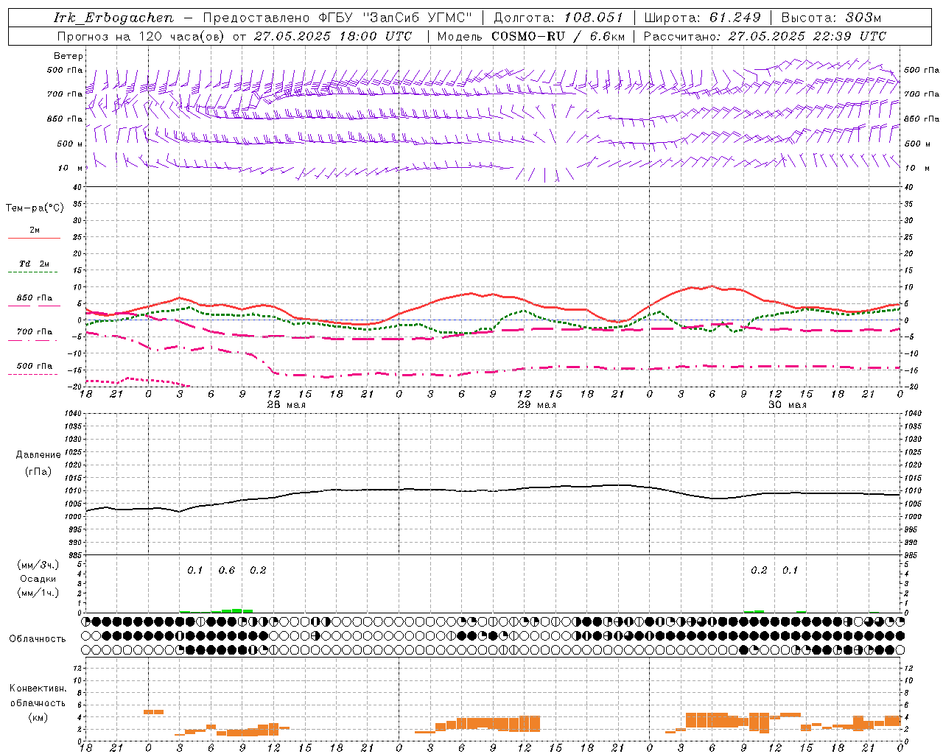Viewport: 943px width, 754px height.
Task: Click the Давление pressure panel label
Action: point(38,455)
